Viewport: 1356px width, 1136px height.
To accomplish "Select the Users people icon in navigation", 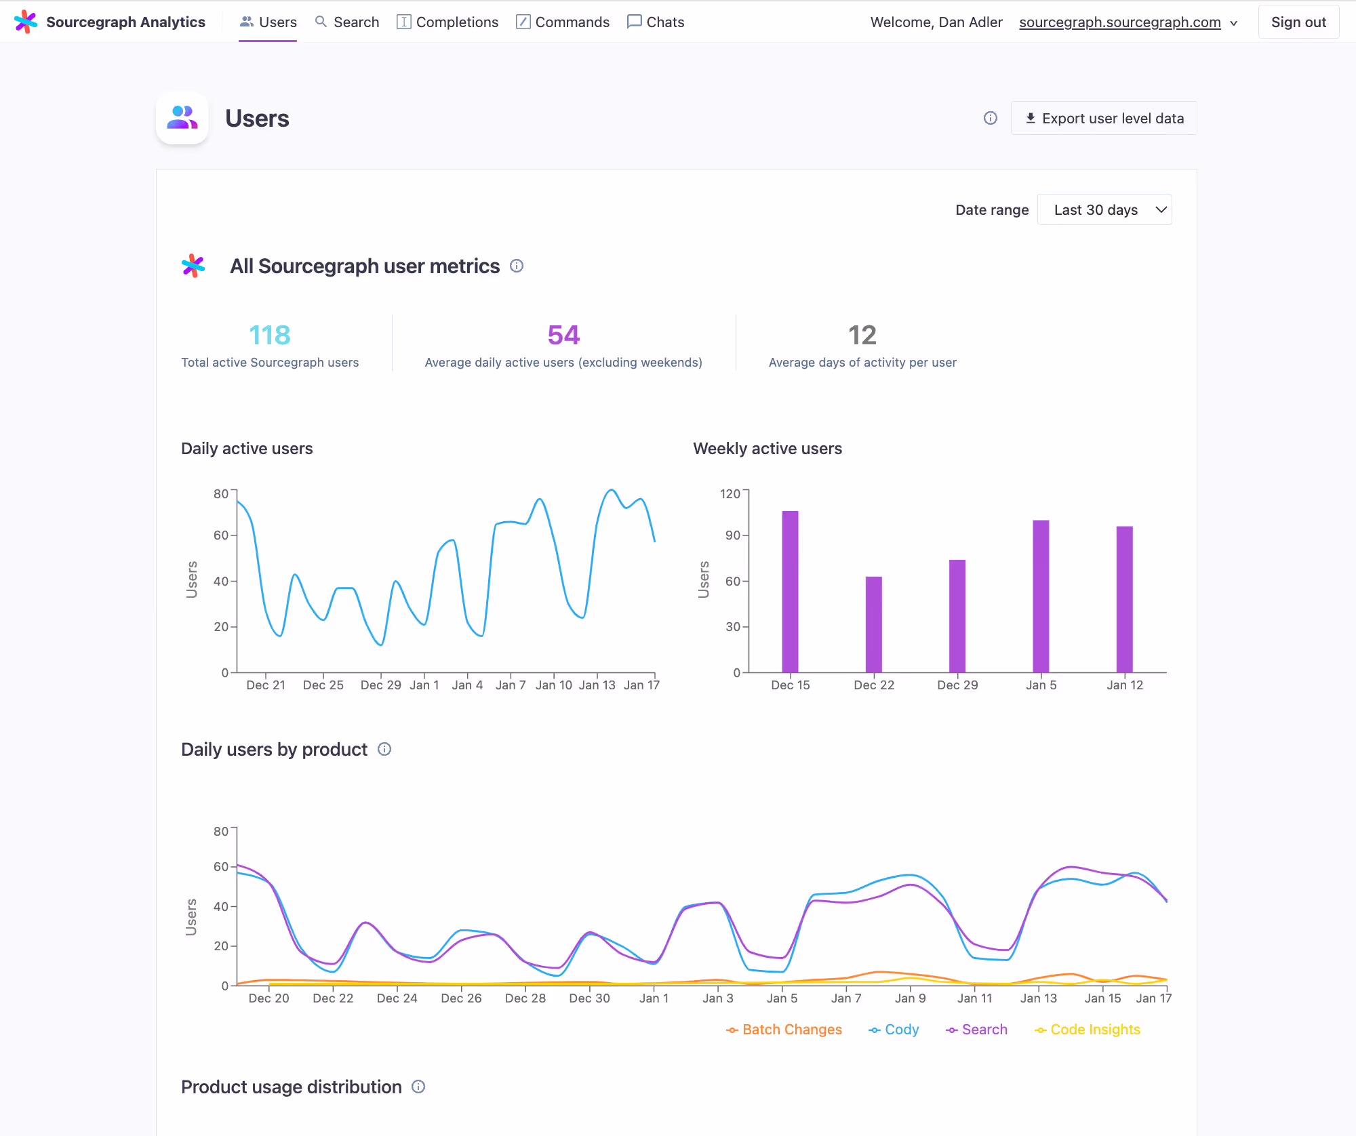I will [246, 21].
